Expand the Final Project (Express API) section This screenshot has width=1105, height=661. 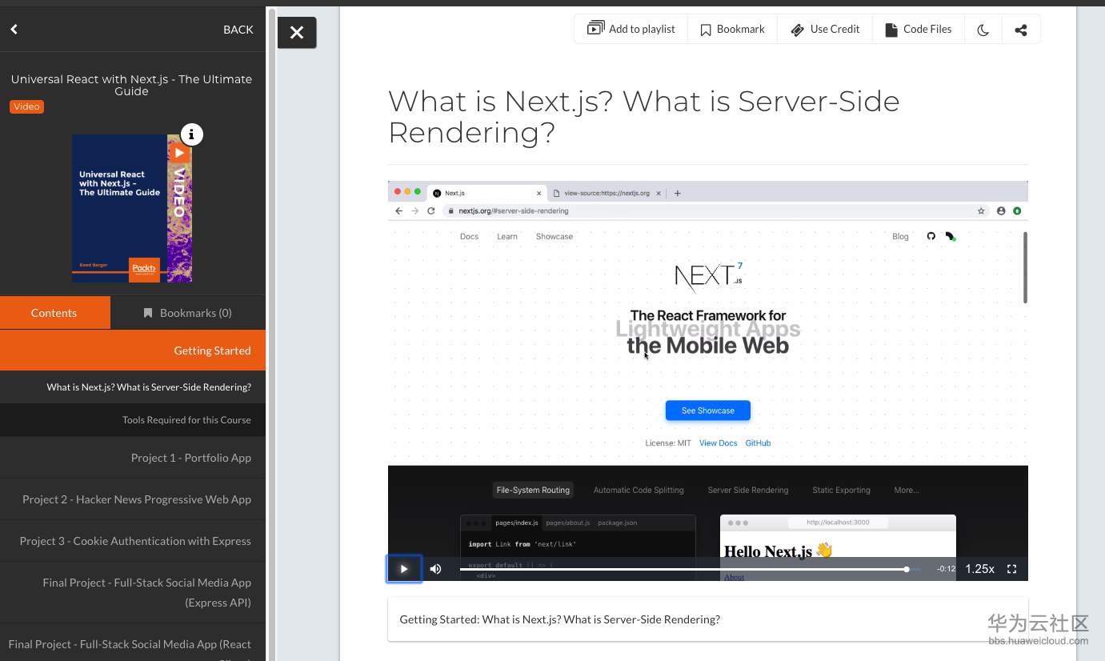133,593
